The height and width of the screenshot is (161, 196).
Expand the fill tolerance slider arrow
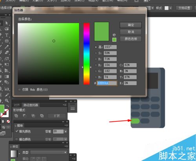[x=65, y=132]
